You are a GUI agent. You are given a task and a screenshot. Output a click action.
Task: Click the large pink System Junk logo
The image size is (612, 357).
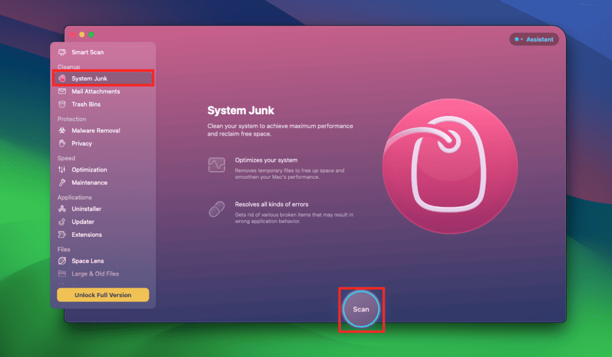[450, 166]
